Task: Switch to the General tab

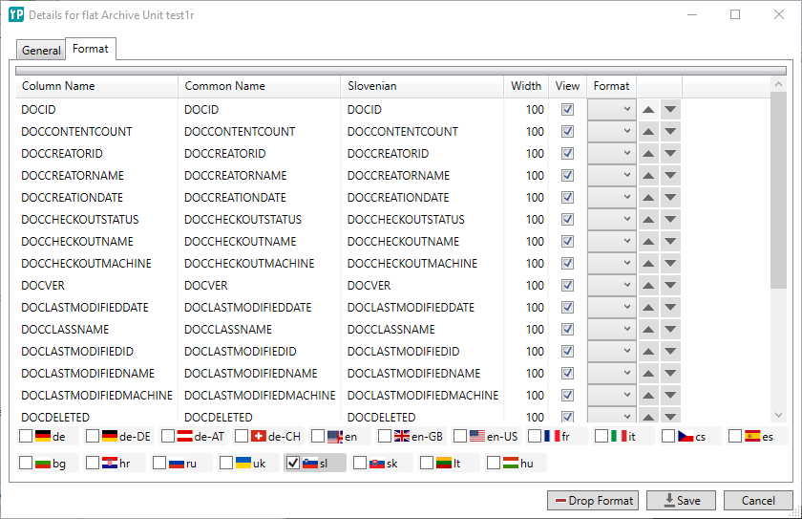Action: (41, 51)
